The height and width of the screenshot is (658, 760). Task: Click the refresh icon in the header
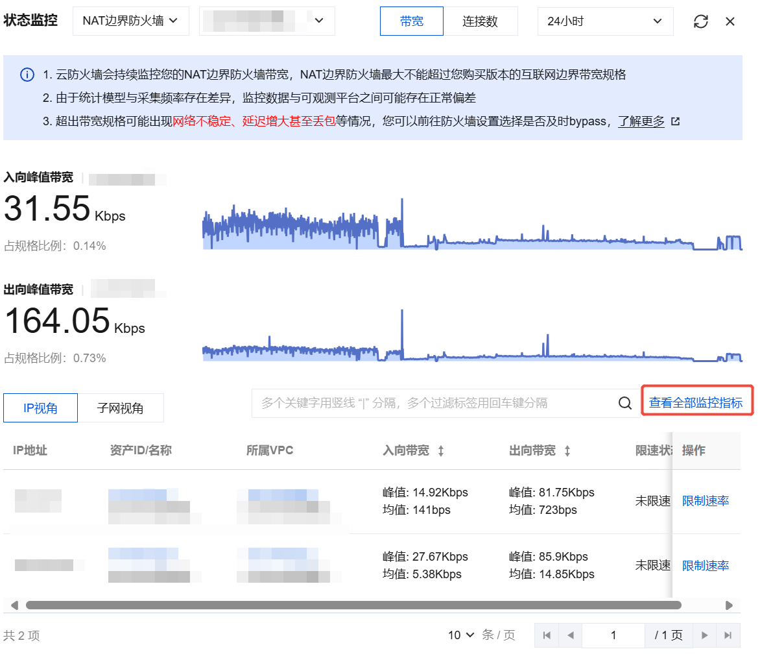point(700,21)
